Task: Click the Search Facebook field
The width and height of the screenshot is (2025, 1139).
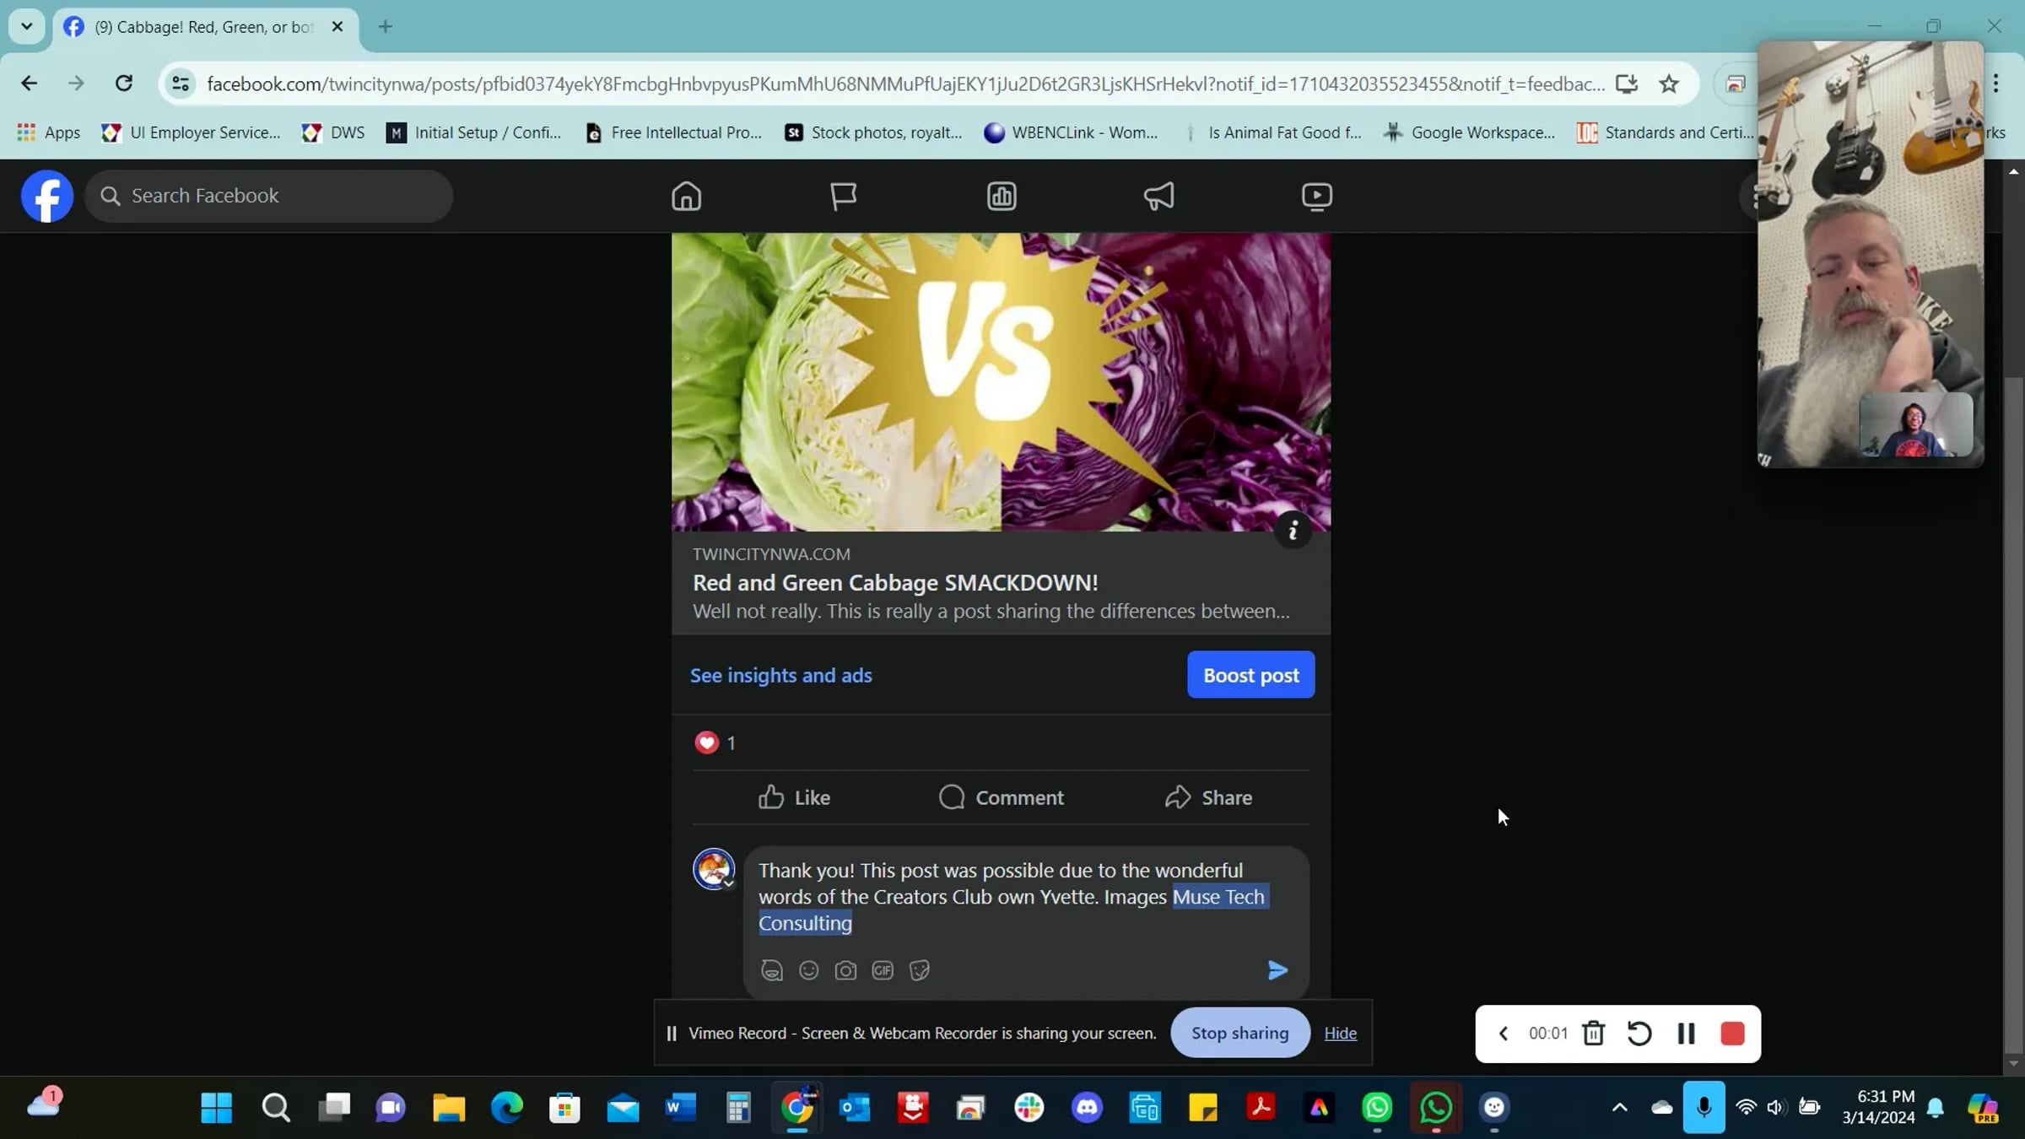Action: [270, 196]
